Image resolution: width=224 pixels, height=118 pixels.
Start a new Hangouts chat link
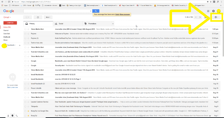[12, 87]
